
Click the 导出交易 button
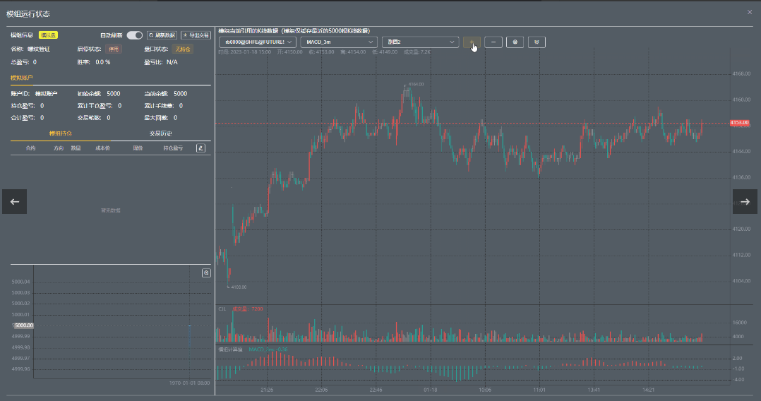pyautogui.click(x=196, y=35)
